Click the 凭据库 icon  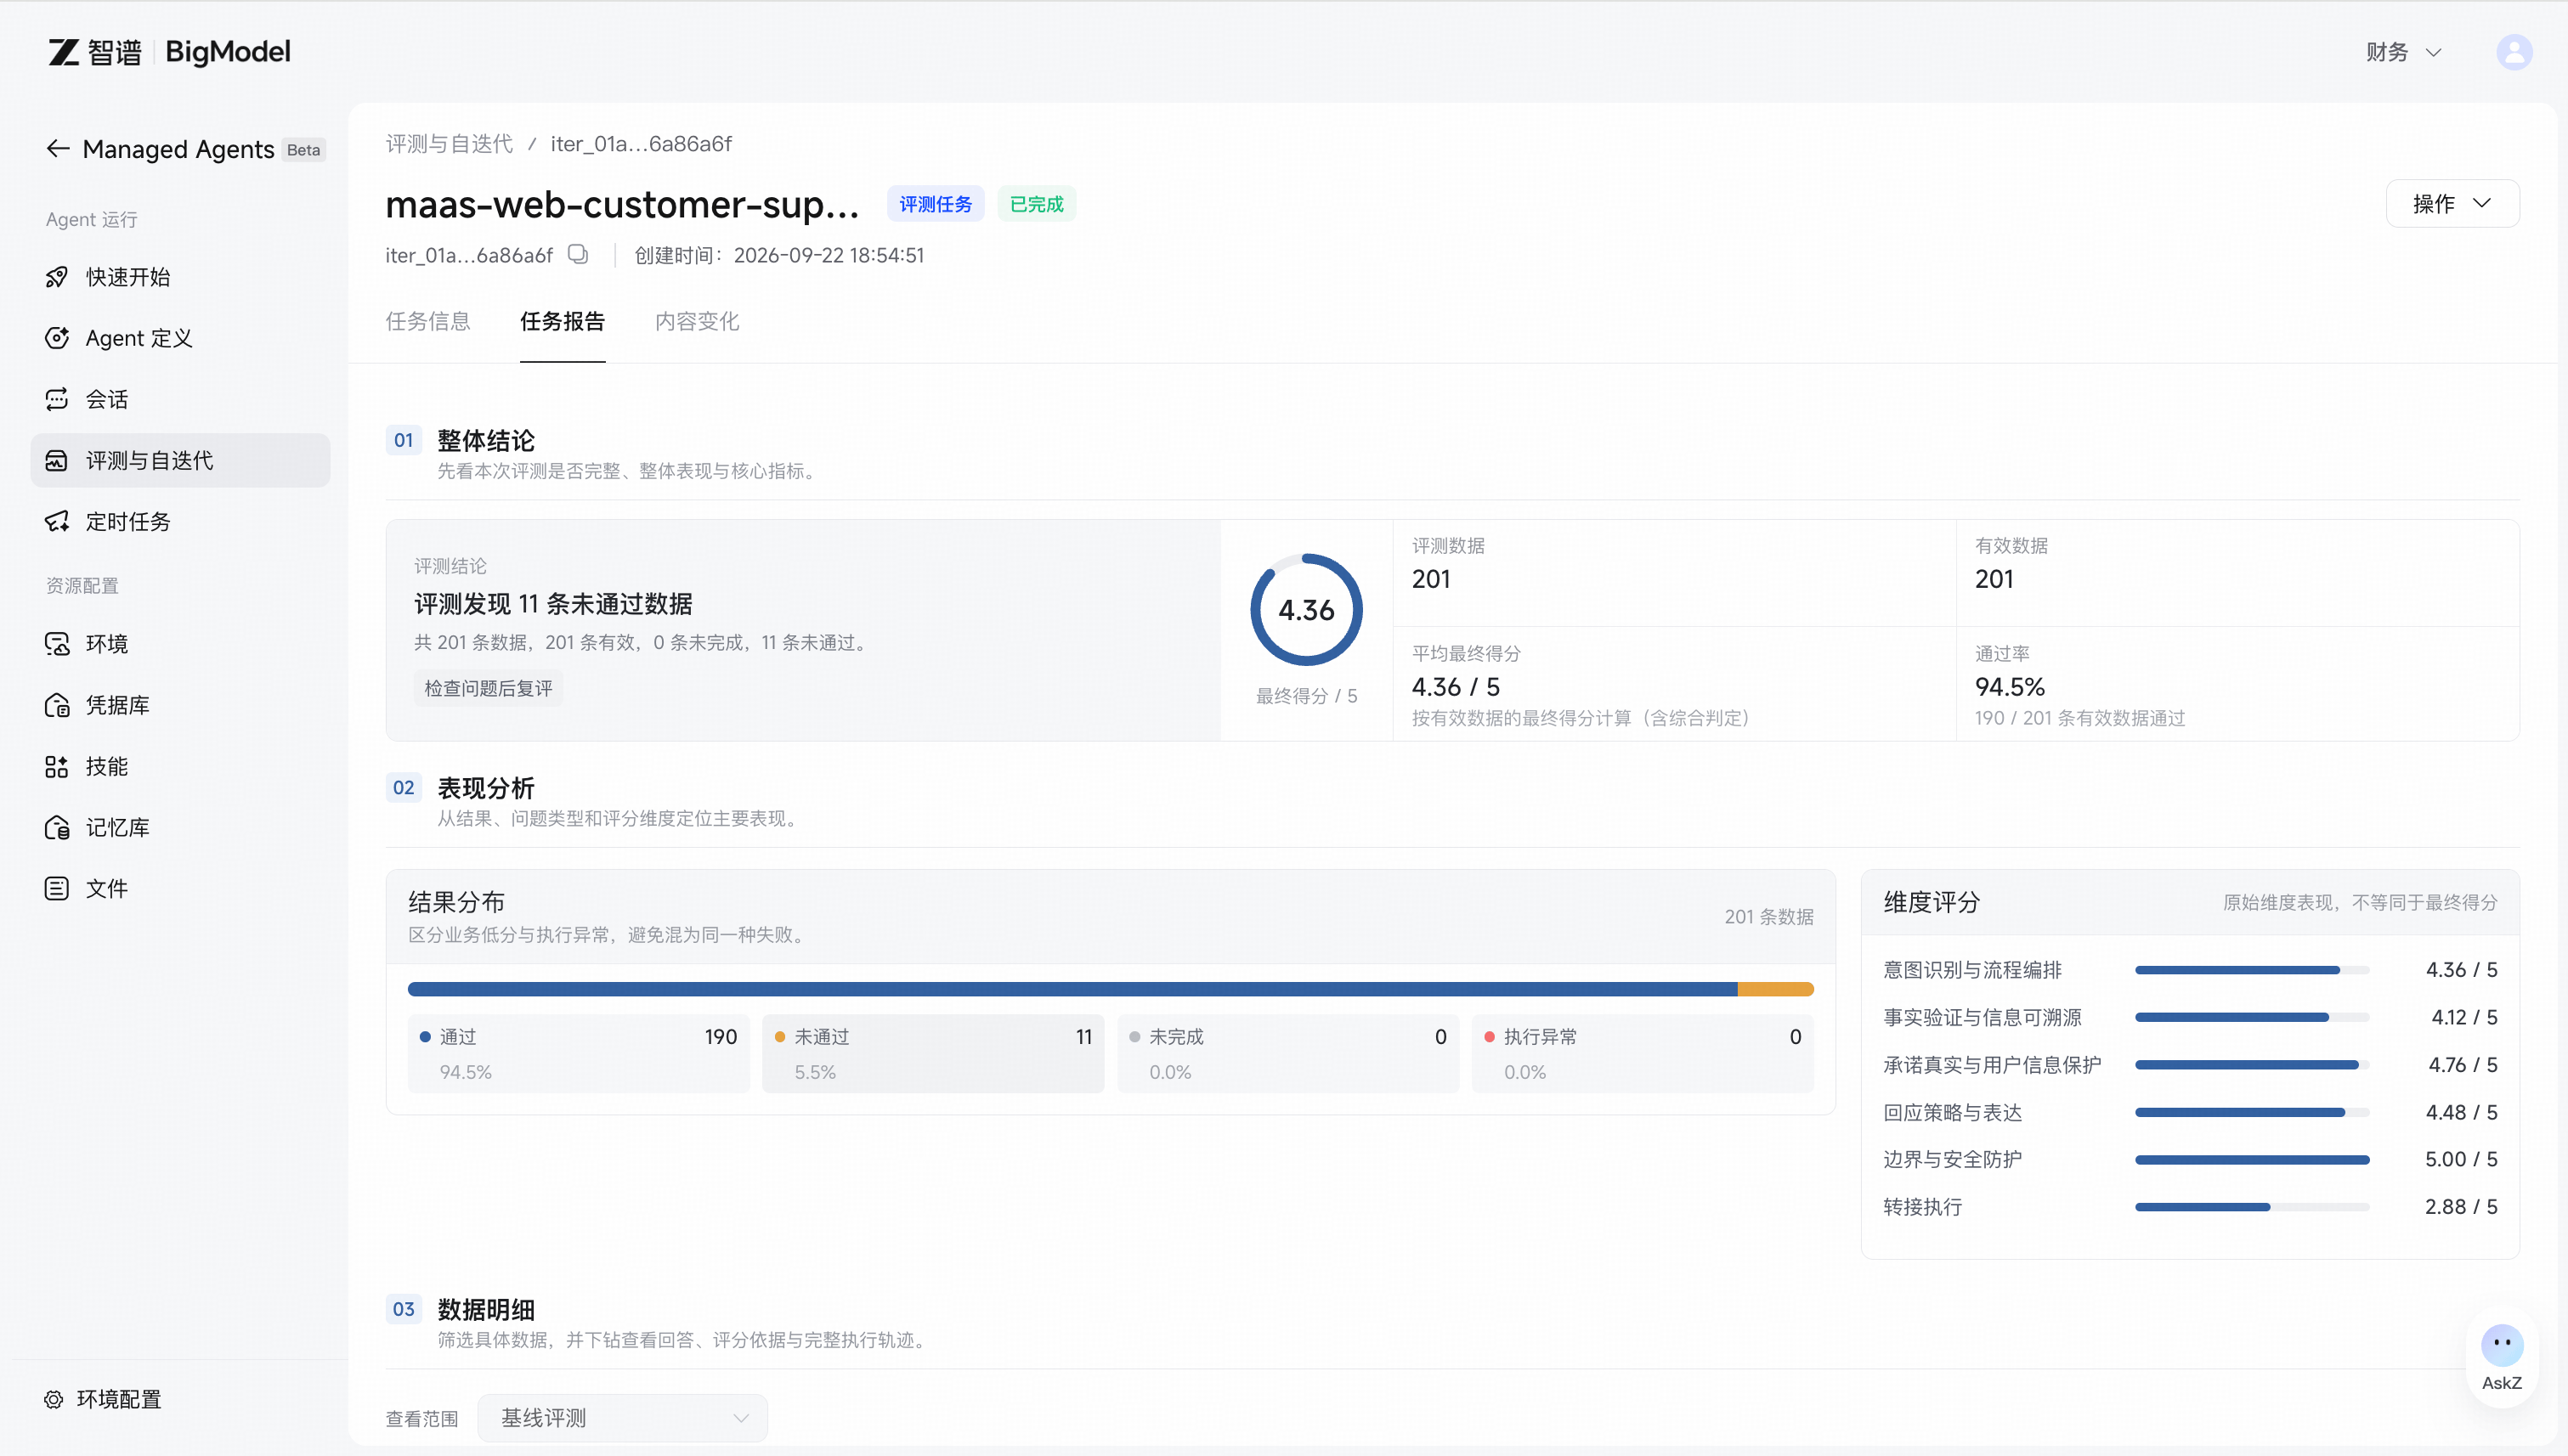[x=57, y=705]
